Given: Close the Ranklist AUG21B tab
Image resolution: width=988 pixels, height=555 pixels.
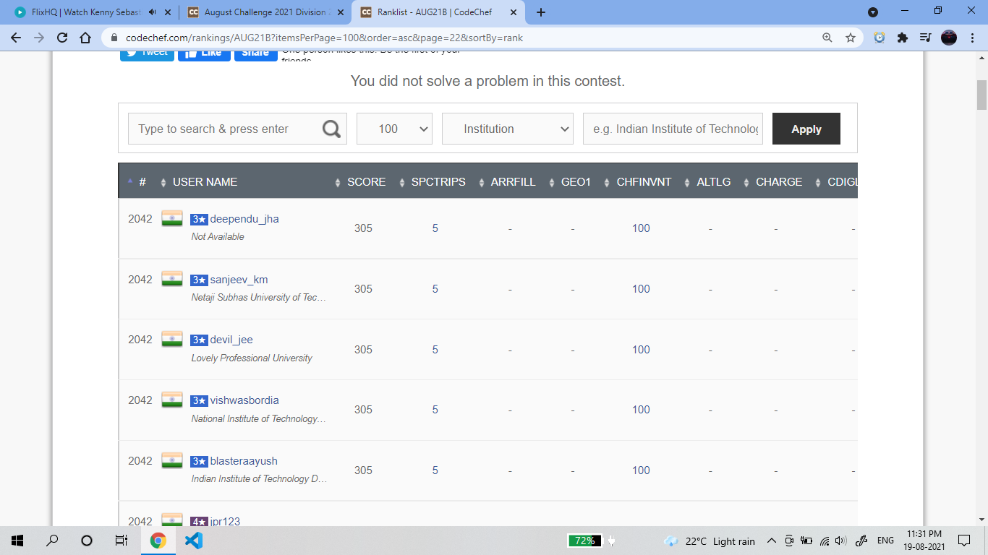Looking at the screenshot, I should coord(513,12).
